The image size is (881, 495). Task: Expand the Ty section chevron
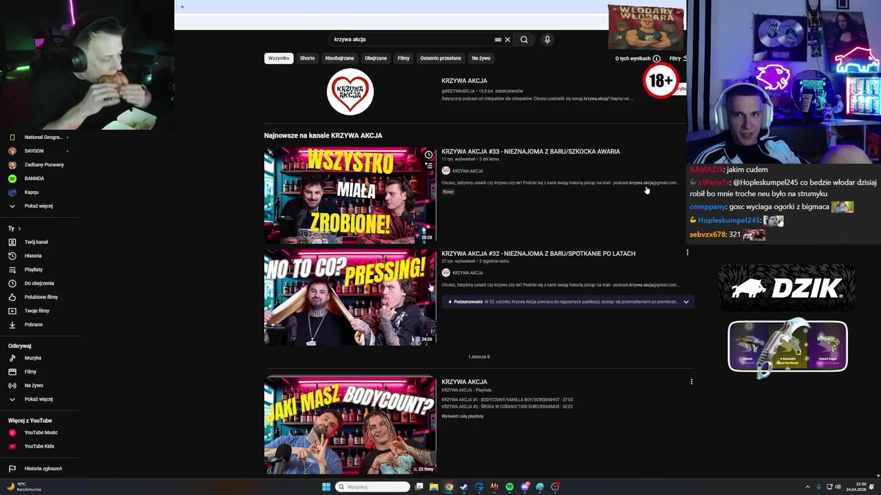pyautogui.click(x=19, y=228)
